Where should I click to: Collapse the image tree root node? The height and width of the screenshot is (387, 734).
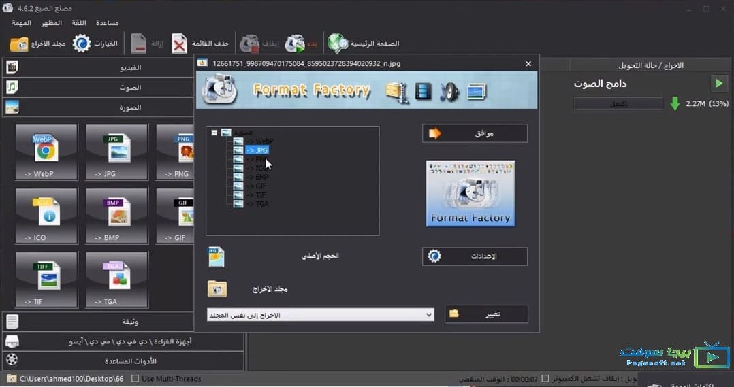[214, 133]
